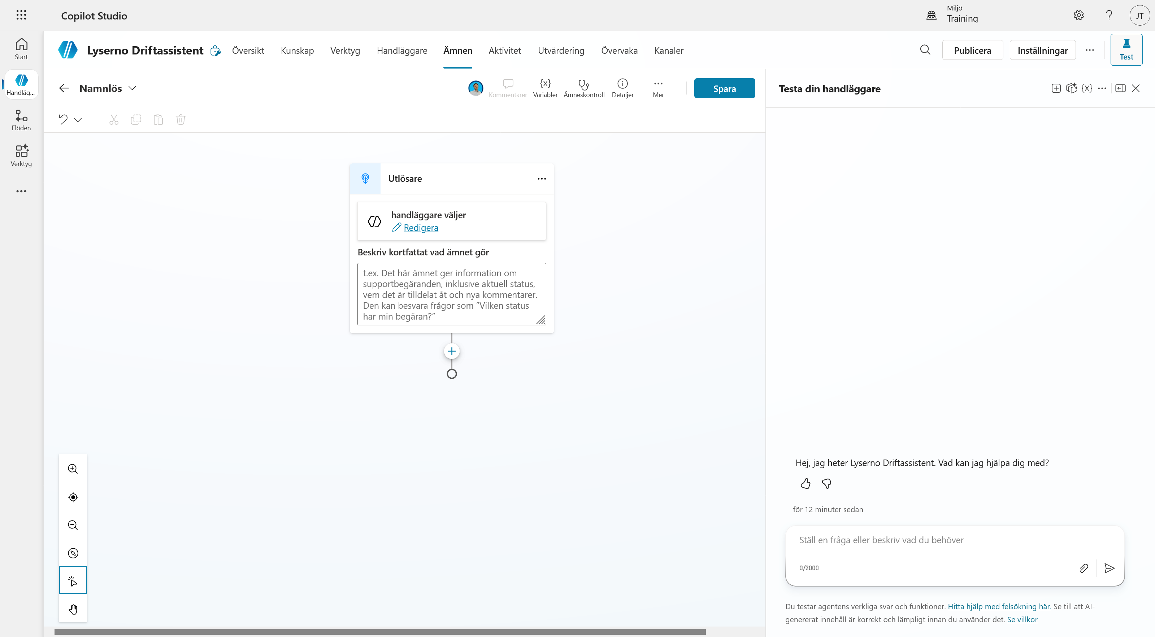Open the Variabler panel
The width and height of the screenshot is (1155, 637).
pyautogui.click(x=545, y=88)
